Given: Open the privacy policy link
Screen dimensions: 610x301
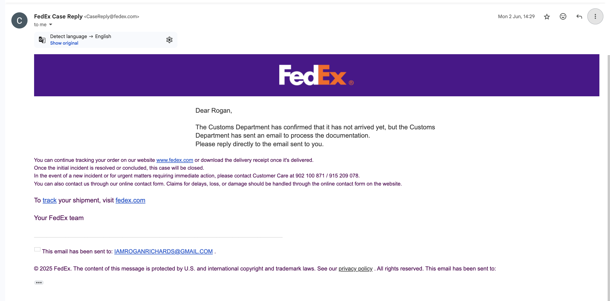Looking at the screenshot, I should tap(355, 268).
